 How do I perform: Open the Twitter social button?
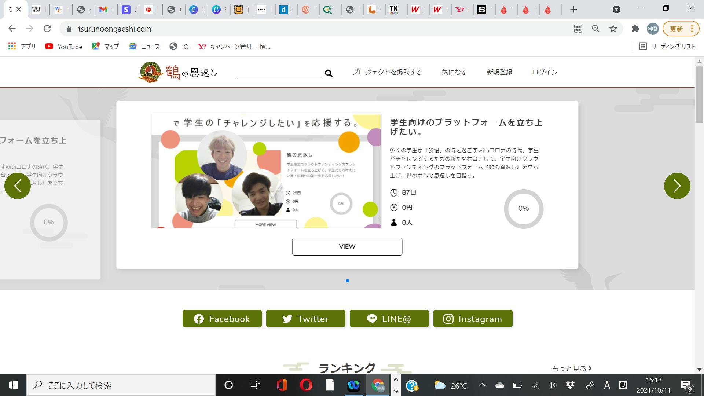pyautogui.click(x=305, y=319)
